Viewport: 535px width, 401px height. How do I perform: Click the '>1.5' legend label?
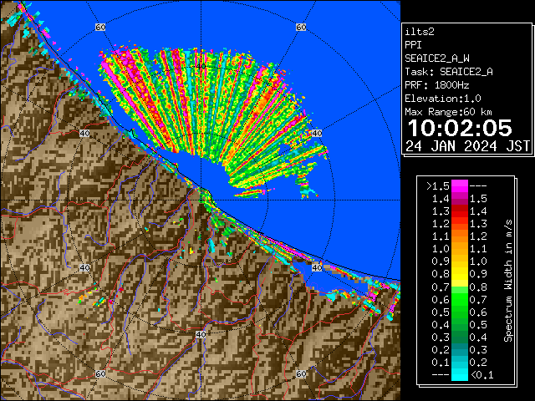click(x=438, y=186)
